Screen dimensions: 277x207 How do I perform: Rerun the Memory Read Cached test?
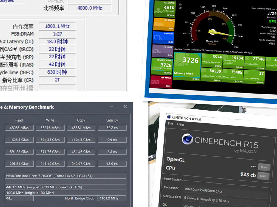217,80
